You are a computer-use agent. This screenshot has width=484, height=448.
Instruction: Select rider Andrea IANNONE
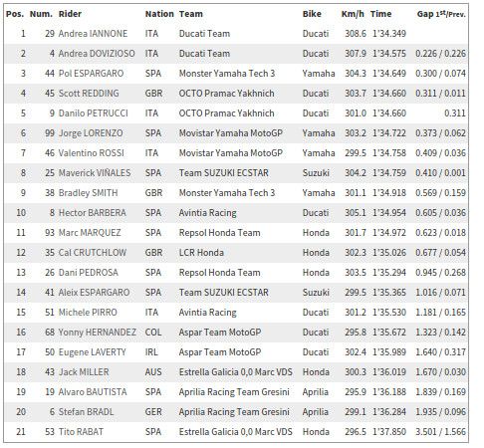(93, 34)
